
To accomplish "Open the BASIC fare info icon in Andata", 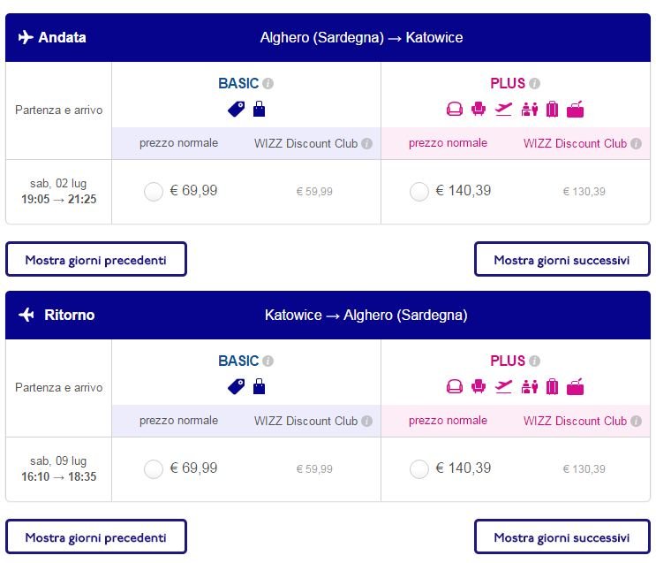I will 268,83.
